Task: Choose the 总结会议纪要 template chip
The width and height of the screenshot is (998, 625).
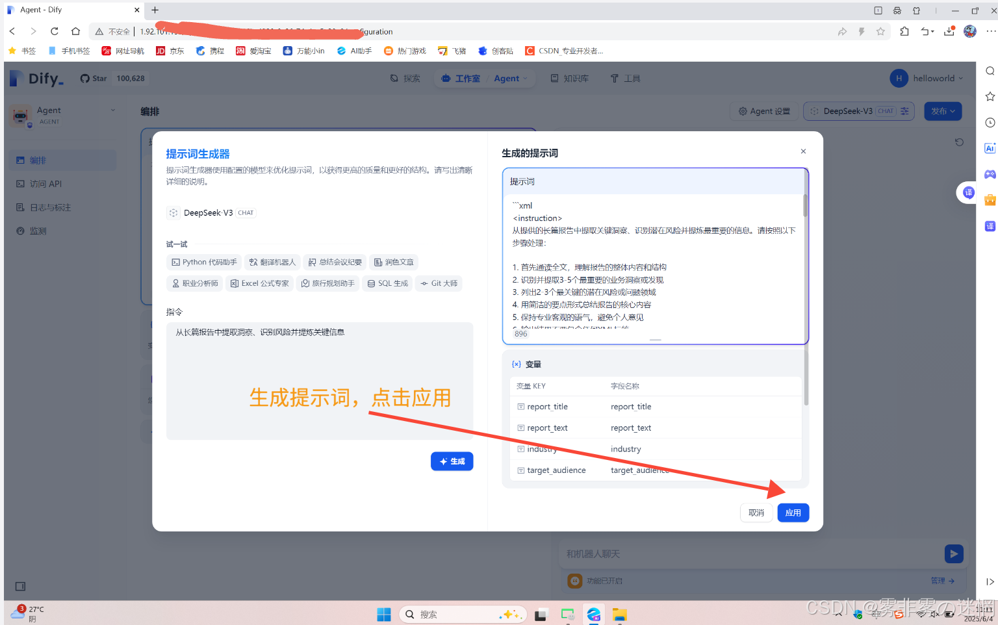Action: [335, 262]
